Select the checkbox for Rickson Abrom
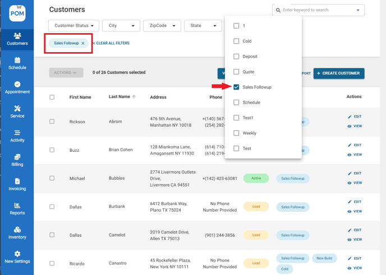The image size is (386, 275). 52,122
